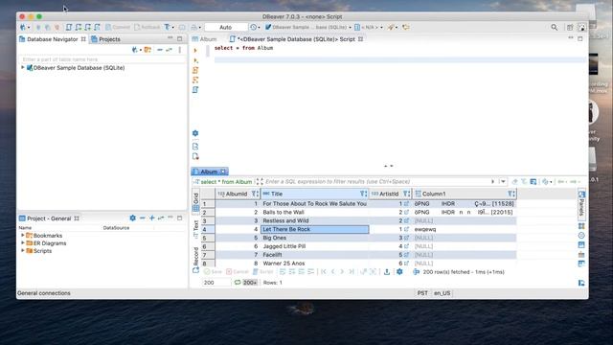
Task: Open the transaction mode Auto box
Action: point(226,28)
